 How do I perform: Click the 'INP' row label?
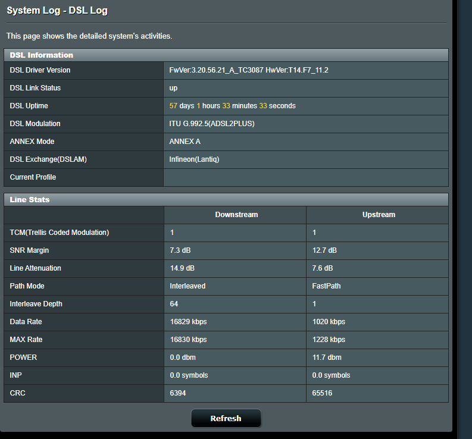[x=15, y=375]
